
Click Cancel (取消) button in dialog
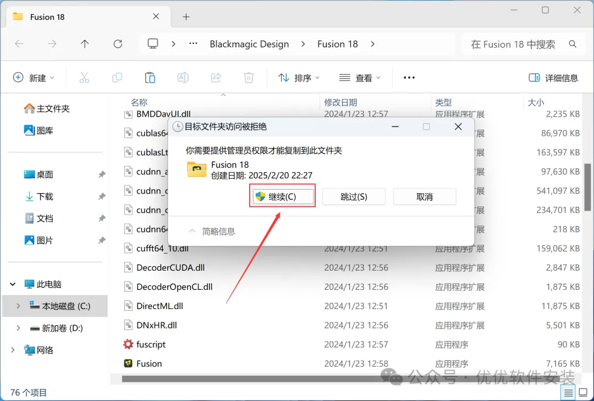pos(424,197)
